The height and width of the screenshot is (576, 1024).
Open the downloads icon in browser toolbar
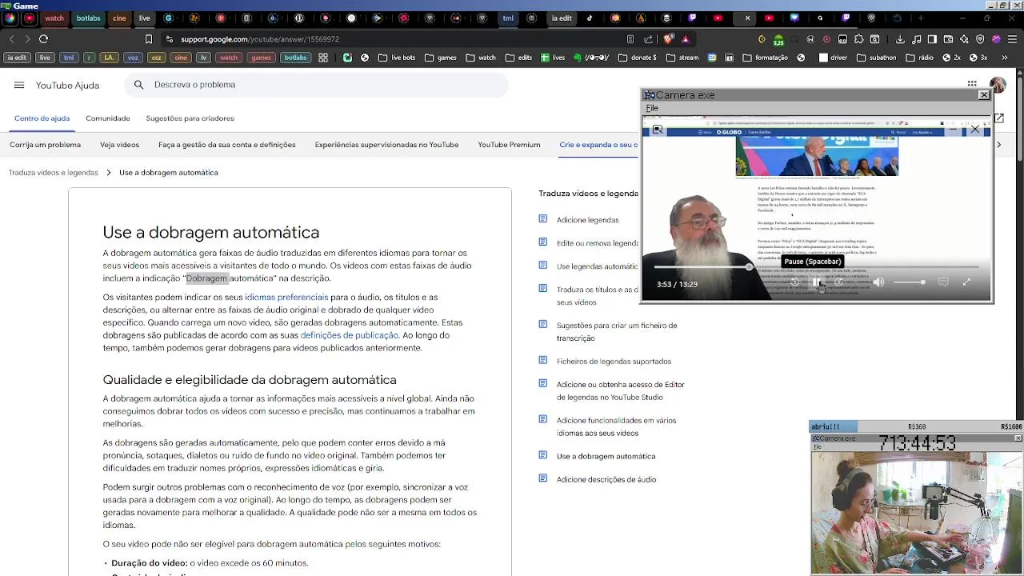pos(900,38)
